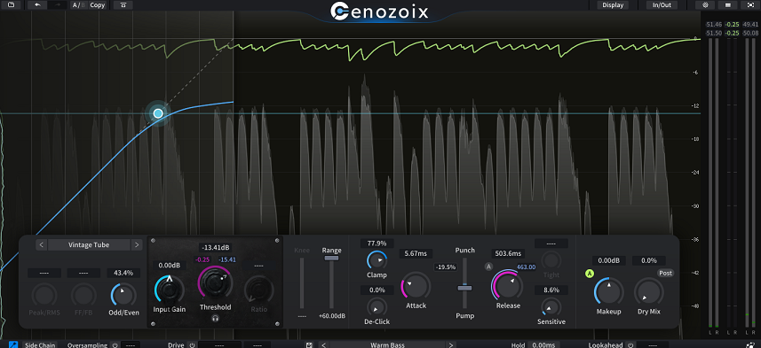Viewport: 761px width, 348px height.
Task: Click the resize icon in bottom-right corner
Action: [x=751, y=345]
